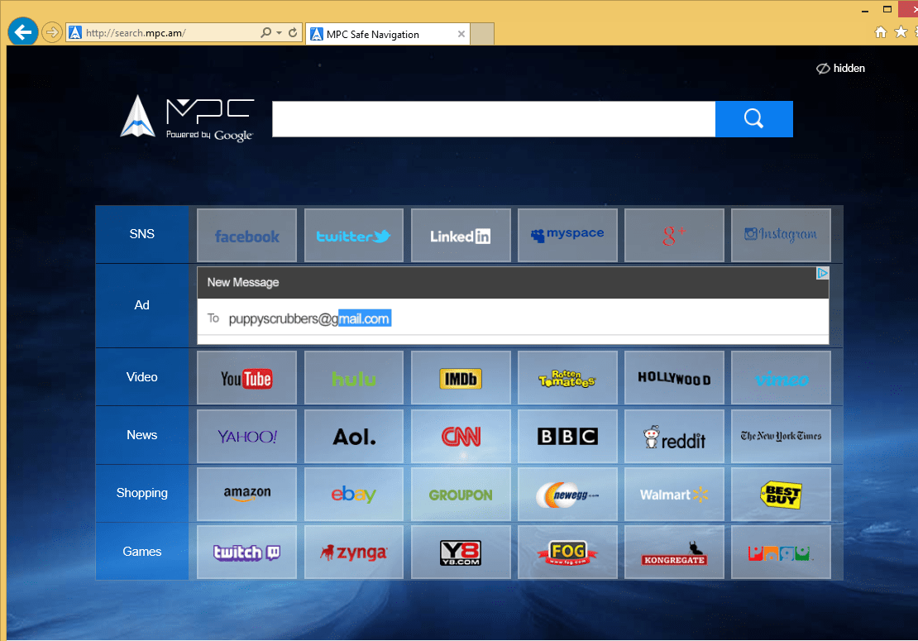Open the CNN tile
Screen dimensions: 918x641
coord(461,436)
